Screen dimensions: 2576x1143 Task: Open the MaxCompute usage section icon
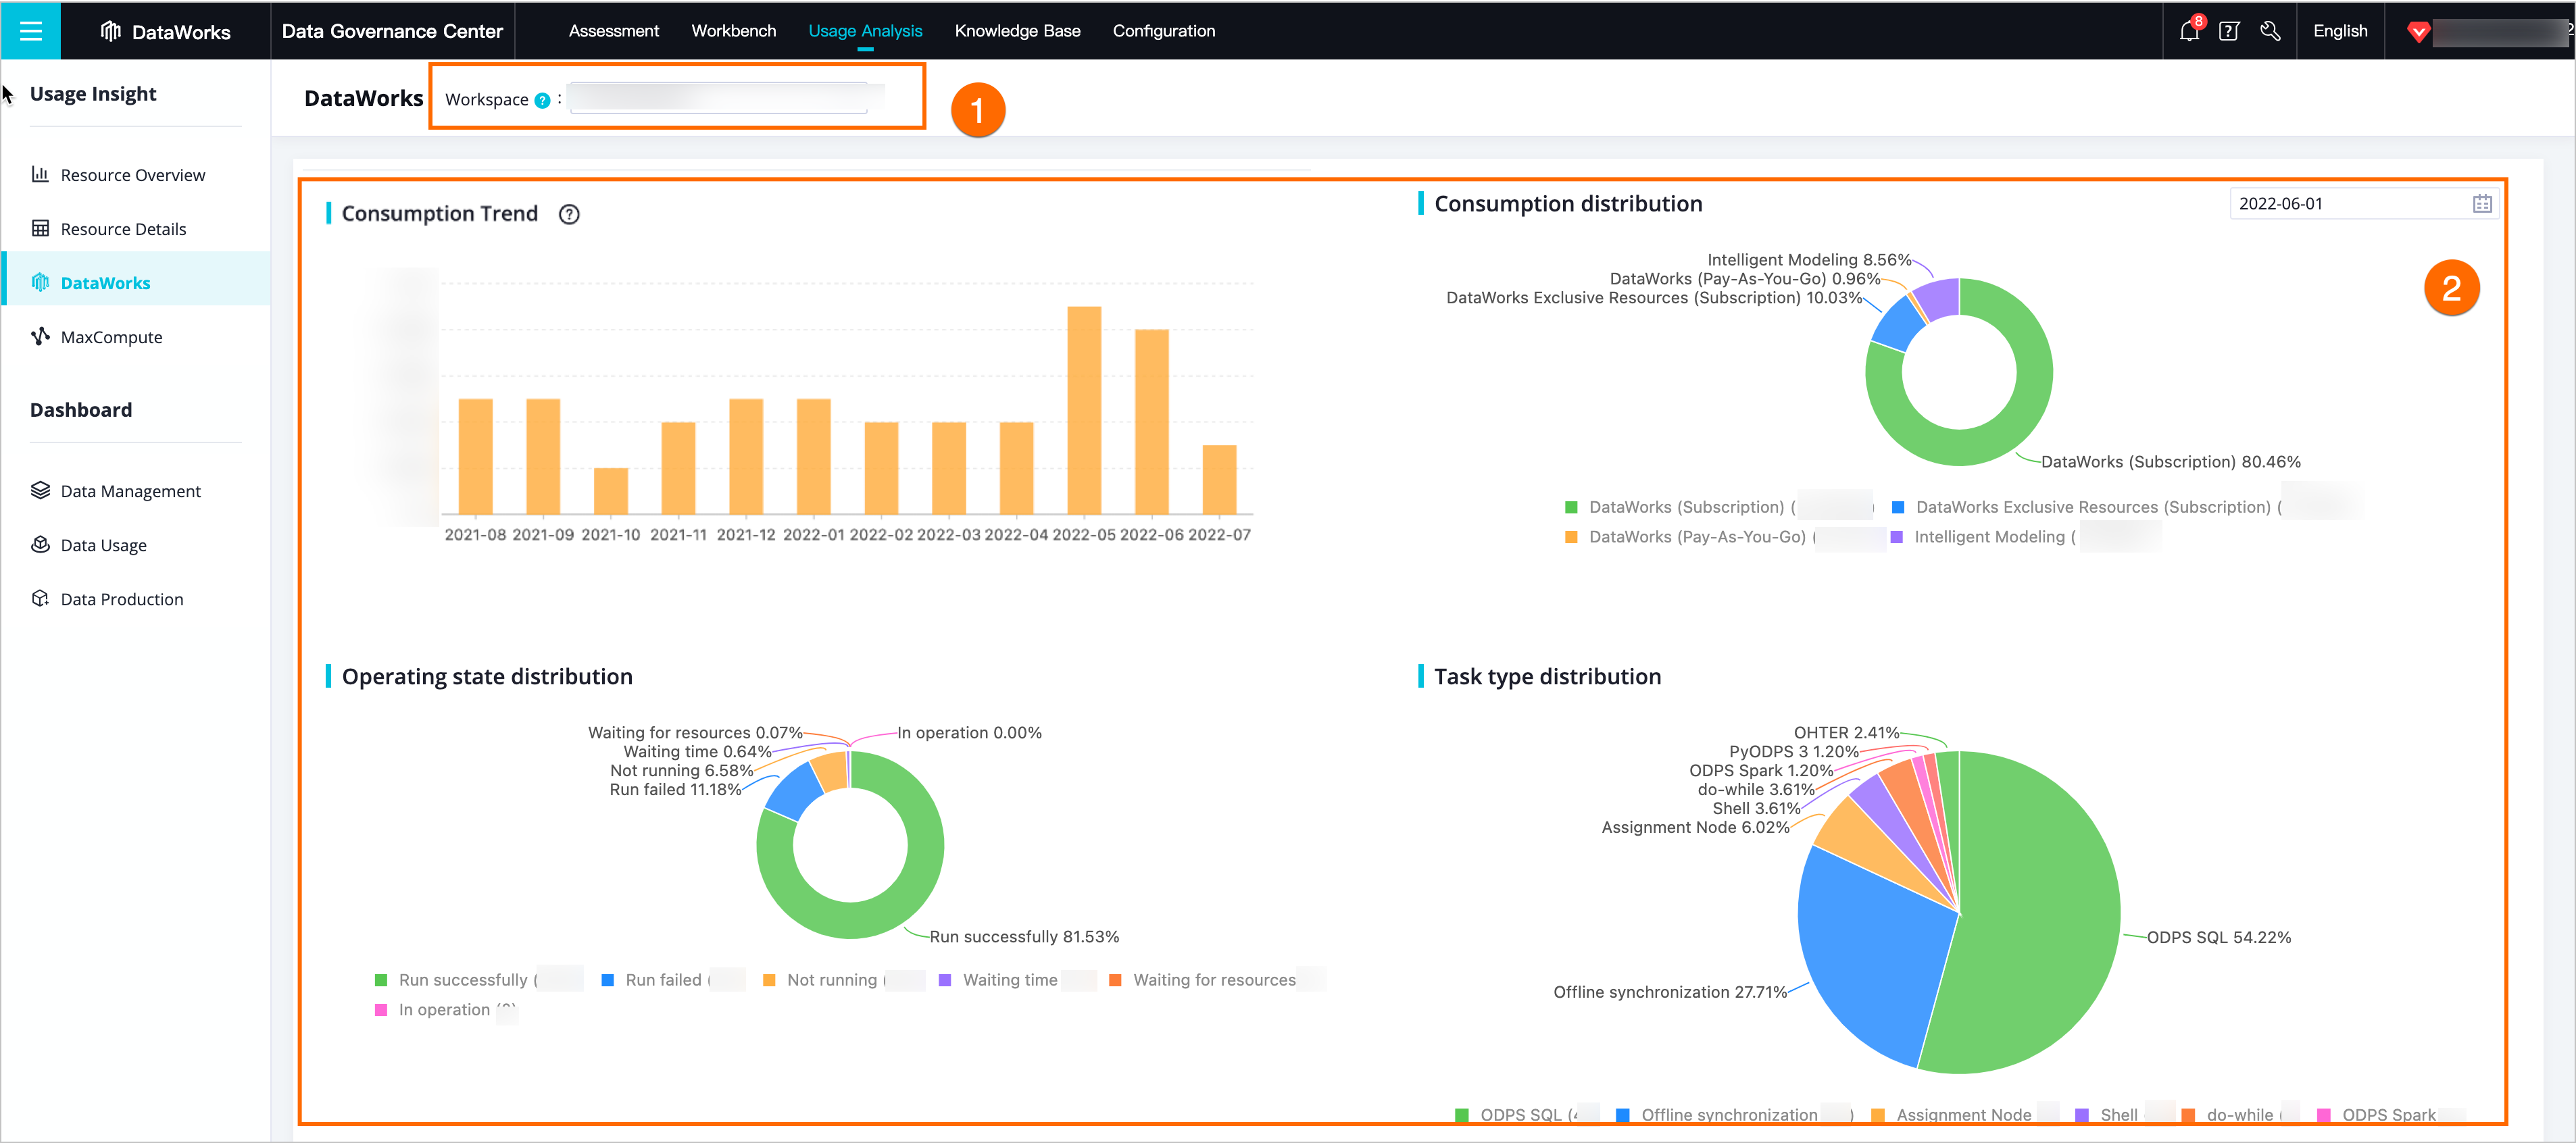[40, 337]
